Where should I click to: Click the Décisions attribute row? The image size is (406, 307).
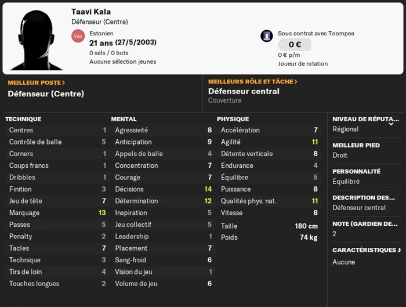click(x=163, y=189)
